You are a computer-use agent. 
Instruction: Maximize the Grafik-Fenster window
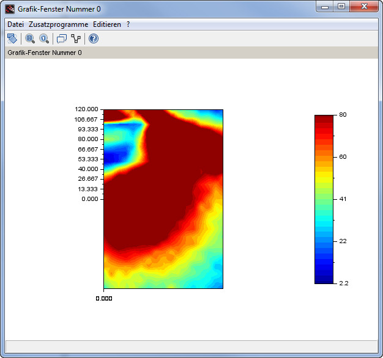coord(341,7)
